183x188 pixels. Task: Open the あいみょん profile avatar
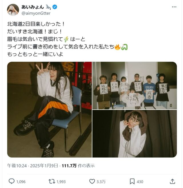pyautogui.click(x=13, y=10)
